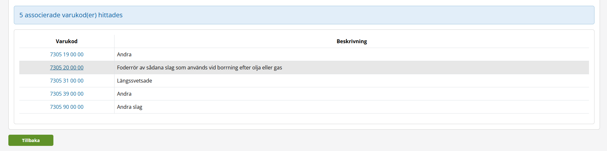Screen dimensions: 607x151
Task: Click the Varukod column header
Action: pyautogui.click(x=67, y=41)
